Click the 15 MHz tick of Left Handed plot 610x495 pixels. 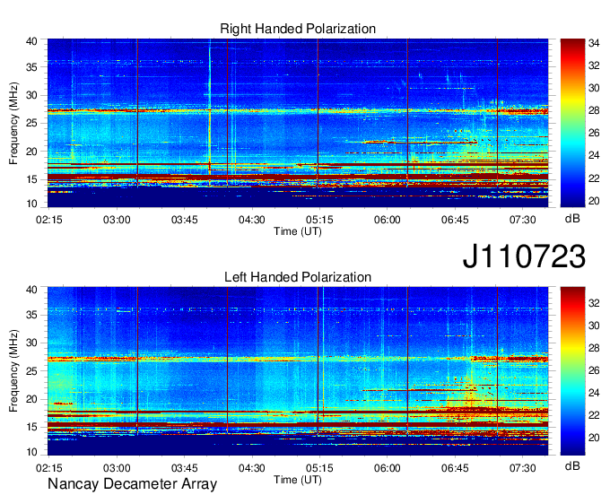coord(31,427)
